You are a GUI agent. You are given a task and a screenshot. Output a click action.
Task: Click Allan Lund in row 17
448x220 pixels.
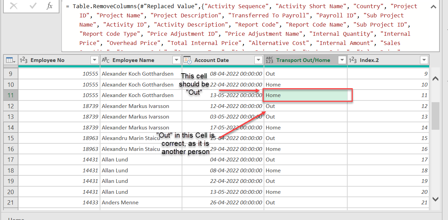pos(141,160)
